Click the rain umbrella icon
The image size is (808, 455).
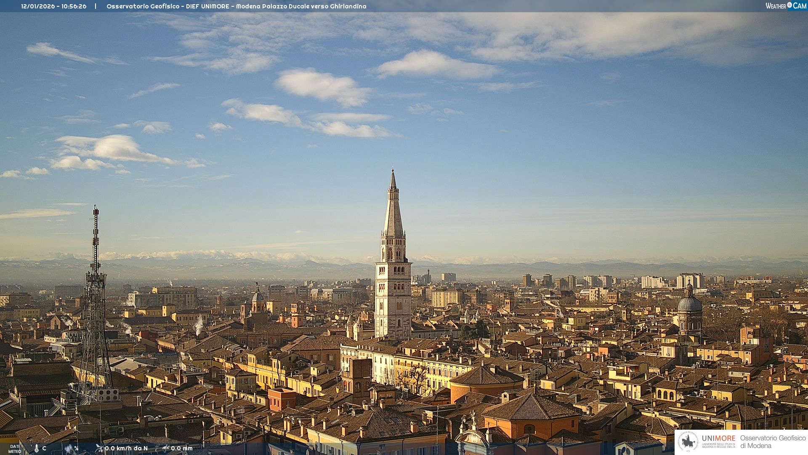165,448
